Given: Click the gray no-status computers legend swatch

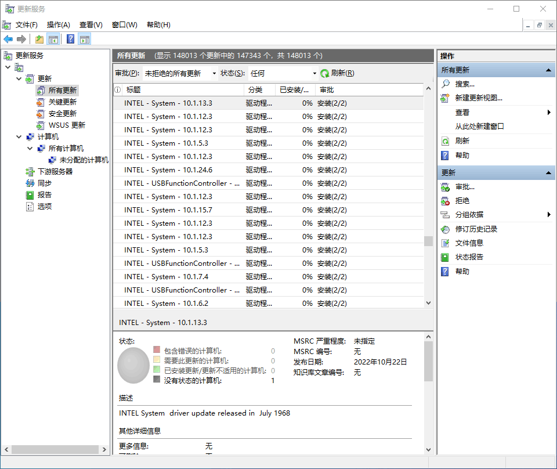Looking at the screenshot, I should click(x=157, y=379).
